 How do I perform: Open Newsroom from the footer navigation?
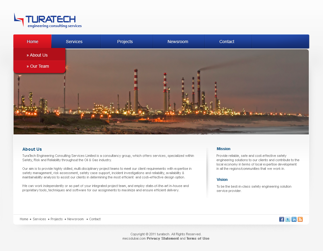(75, 219)
